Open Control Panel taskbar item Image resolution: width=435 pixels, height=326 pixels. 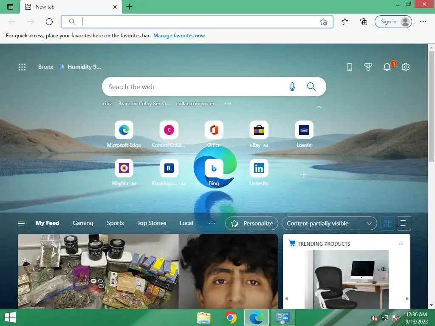282,318
